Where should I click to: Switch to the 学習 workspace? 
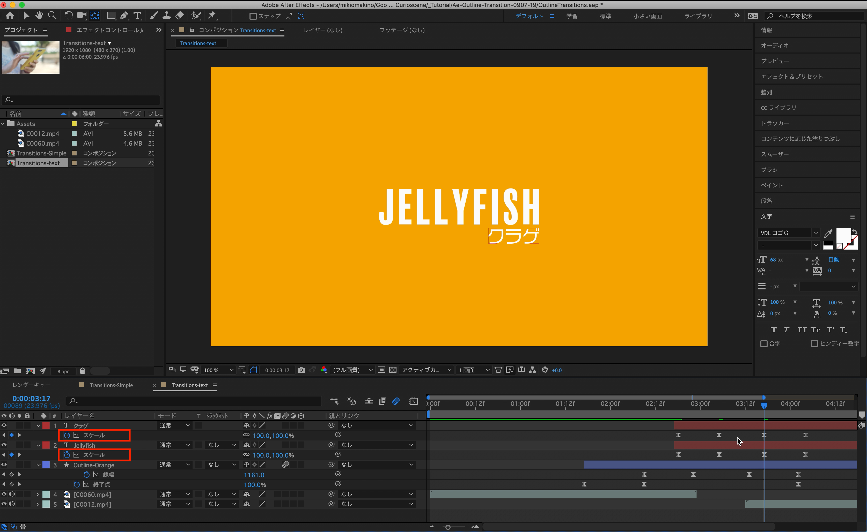tap(572, 16)
